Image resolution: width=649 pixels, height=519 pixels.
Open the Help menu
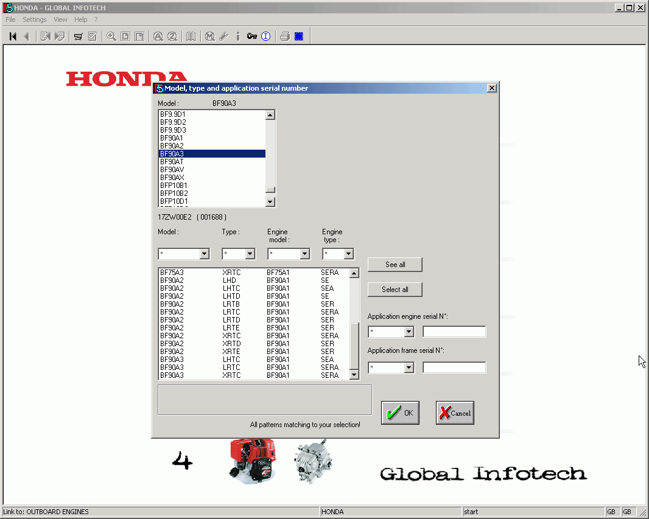click(81, 19)
